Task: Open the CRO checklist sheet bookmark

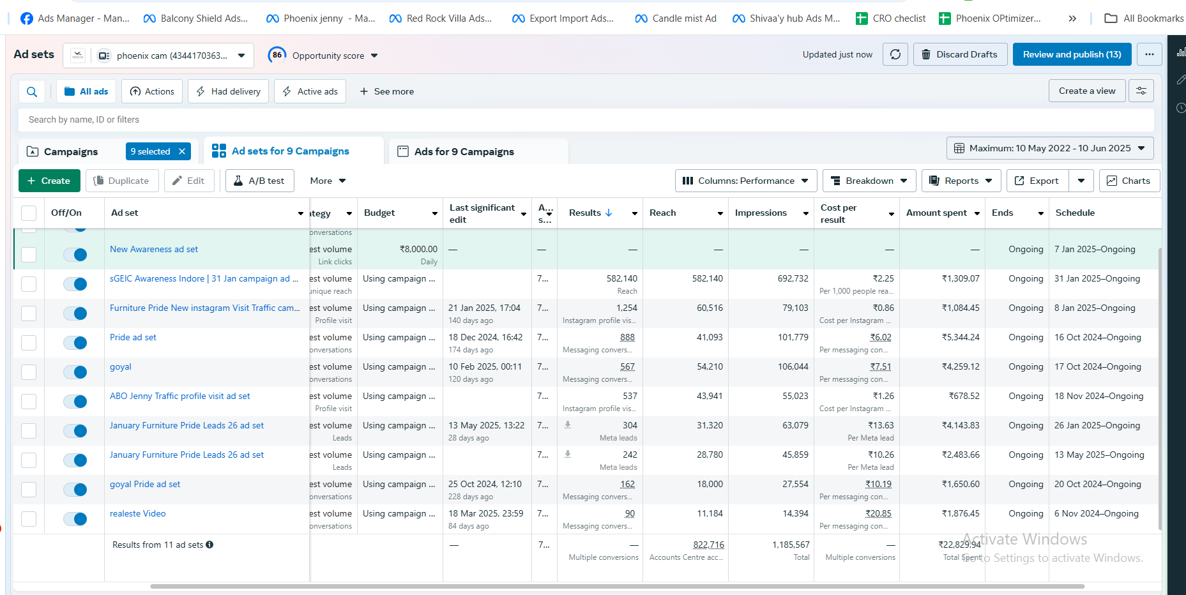Action: (890, 19)
